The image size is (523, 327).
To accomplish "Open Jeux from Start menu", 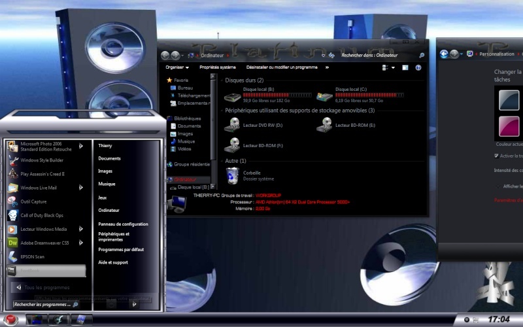I will pos(103,198).
